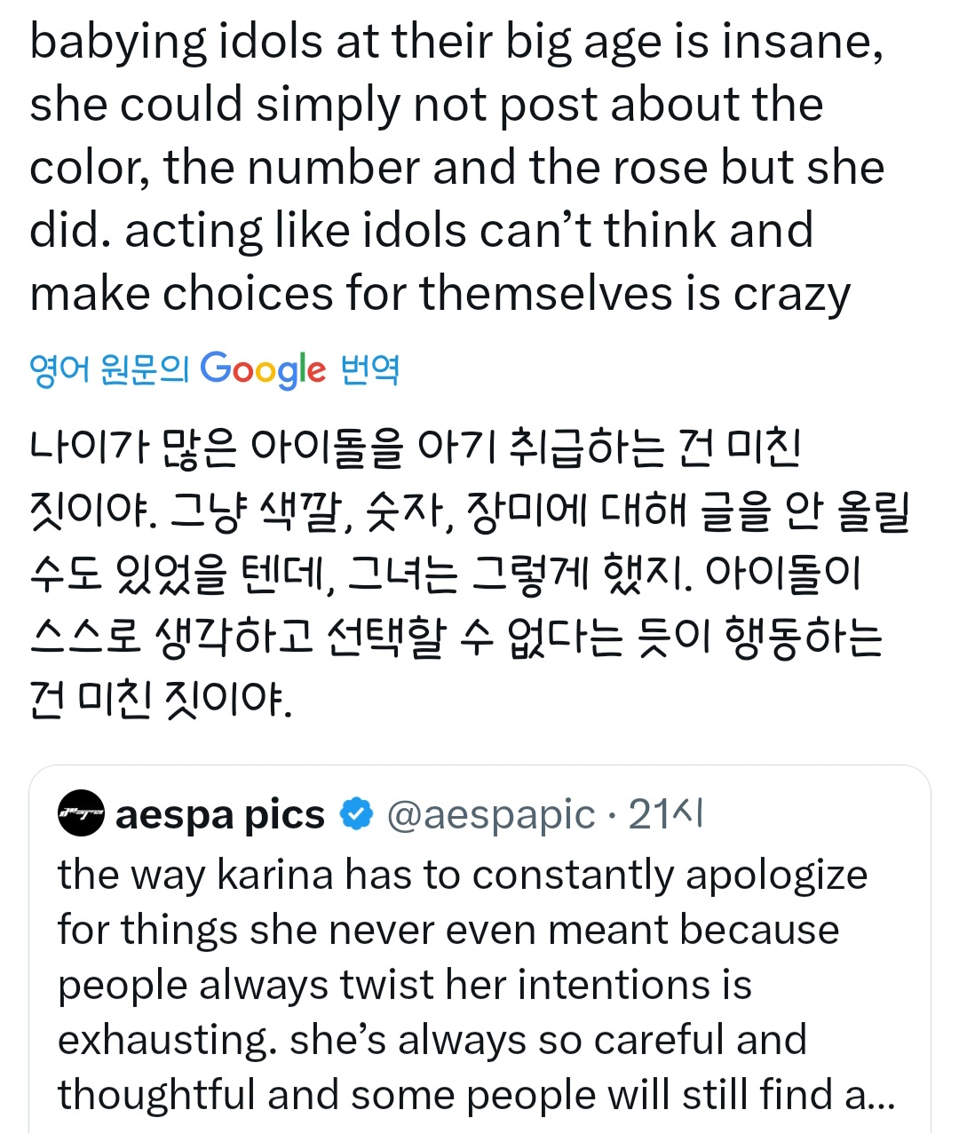Click the blue verified badge icon
Viewport: 959px width, 1133px height.
357,814
